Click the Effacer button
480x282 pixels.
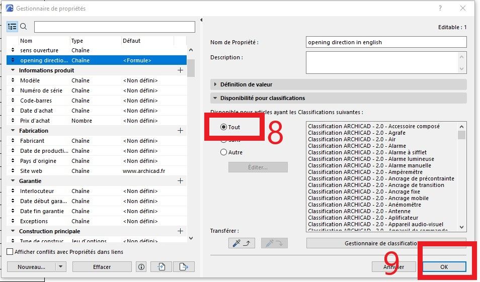pyautogui.click(x=102, y=267)
